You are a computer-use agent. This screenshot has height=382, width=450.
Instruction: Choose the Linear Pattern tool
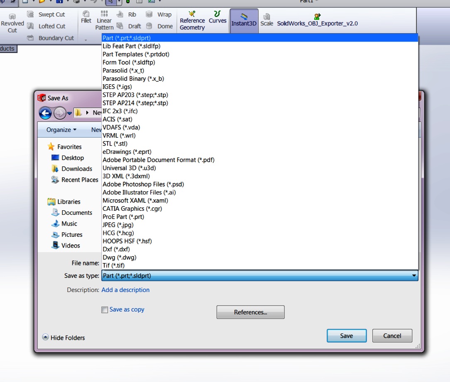pyautogui.click(x=104, y=20)
